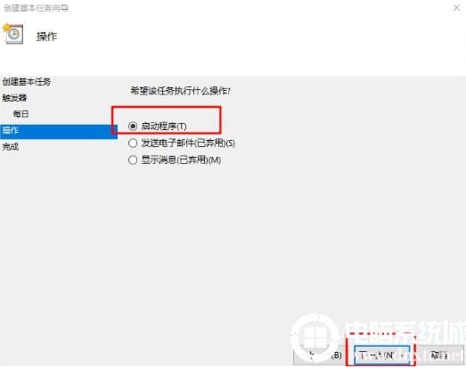Select the 每日 sub-step under 触发器

(x=20, y=114)
